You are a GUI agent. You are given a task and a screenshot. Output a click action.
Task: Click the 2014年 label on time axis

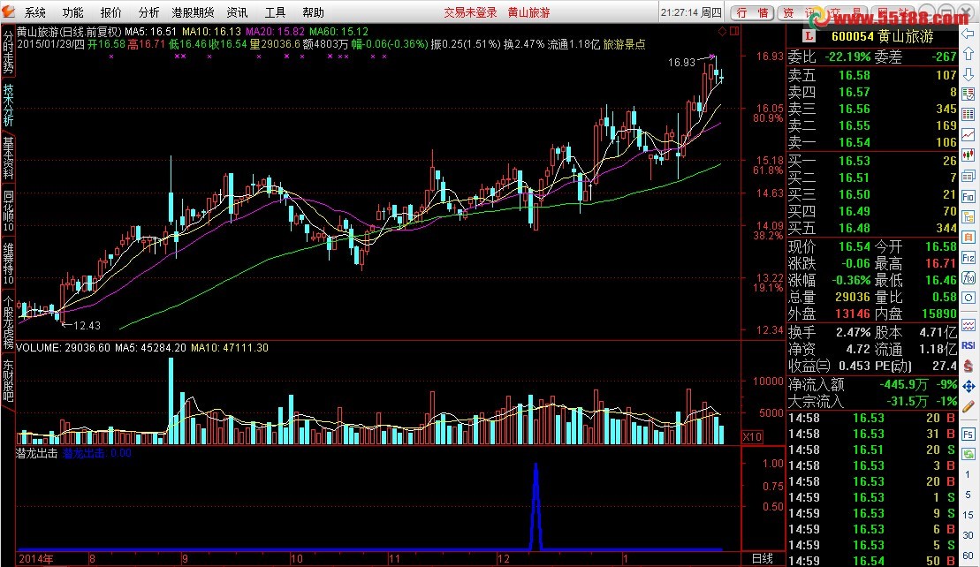coord(36,559)
